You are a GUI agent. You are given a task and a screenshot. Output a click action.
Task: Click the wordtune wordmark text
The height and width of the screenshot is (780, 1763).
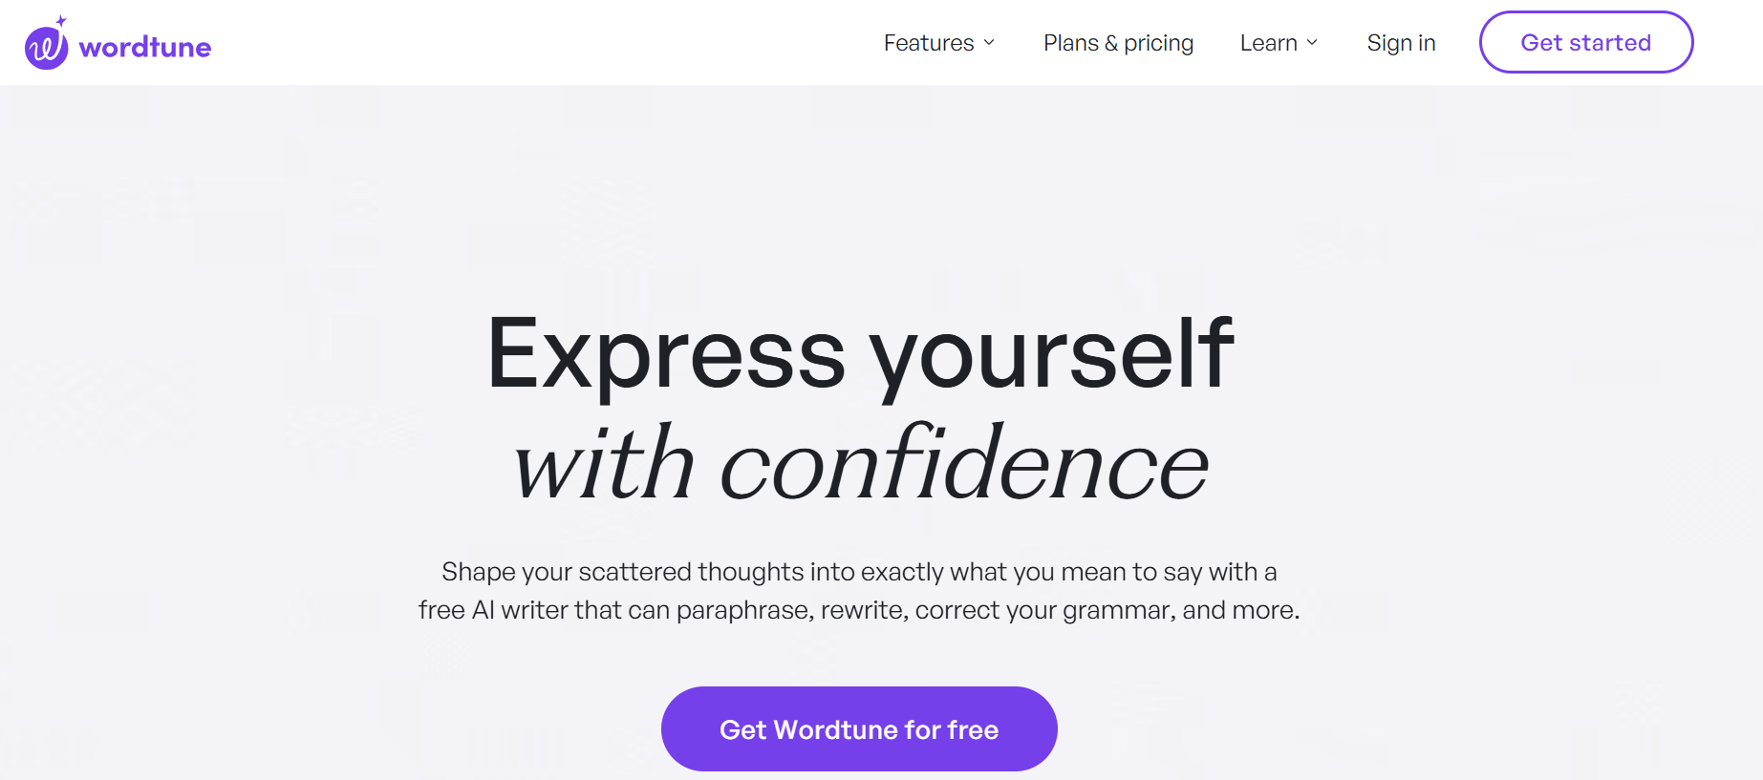(x=145, y=48)
